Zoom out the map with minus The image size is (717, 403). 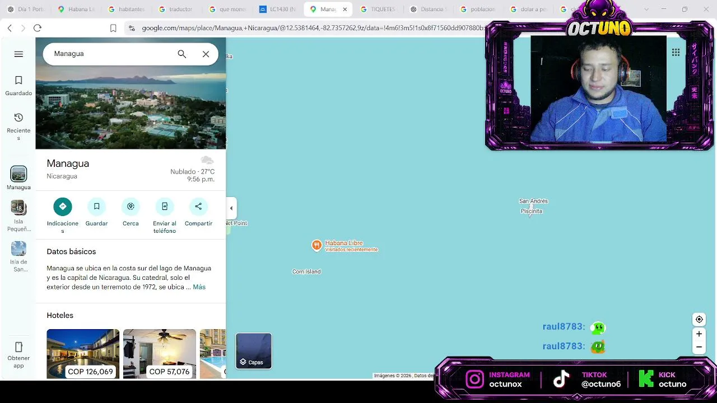699,347
